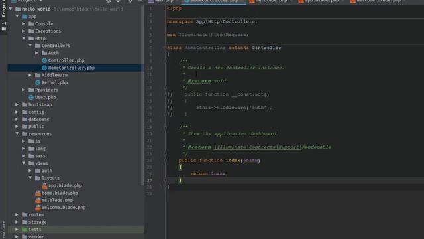
Task: Fold the 'Create a new controller instance' doc comment
Action: (165, 62)
